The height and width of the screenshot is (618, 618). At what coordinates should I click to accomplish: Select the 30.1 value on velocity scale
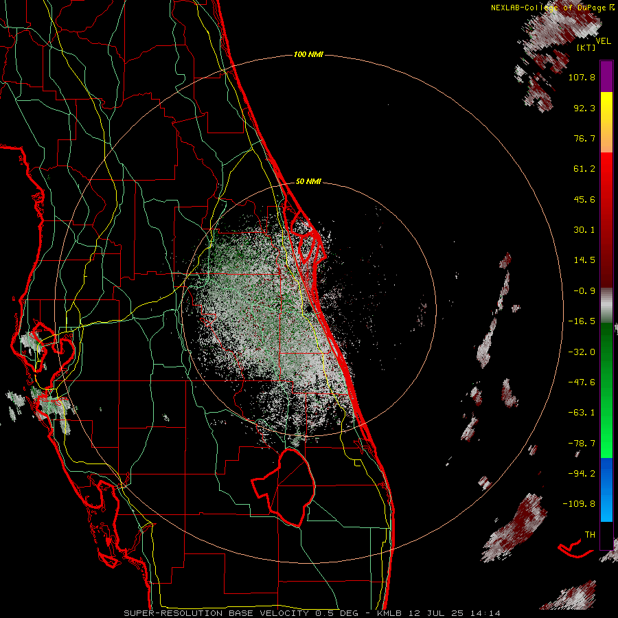pyautogui.click(x=584, y=230)
